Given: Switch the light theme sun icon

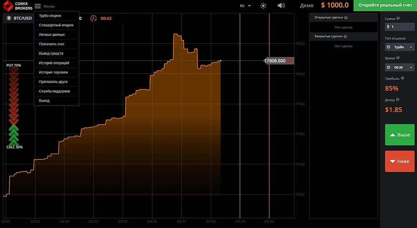Looking at the screenshot, I should (263, 5).
